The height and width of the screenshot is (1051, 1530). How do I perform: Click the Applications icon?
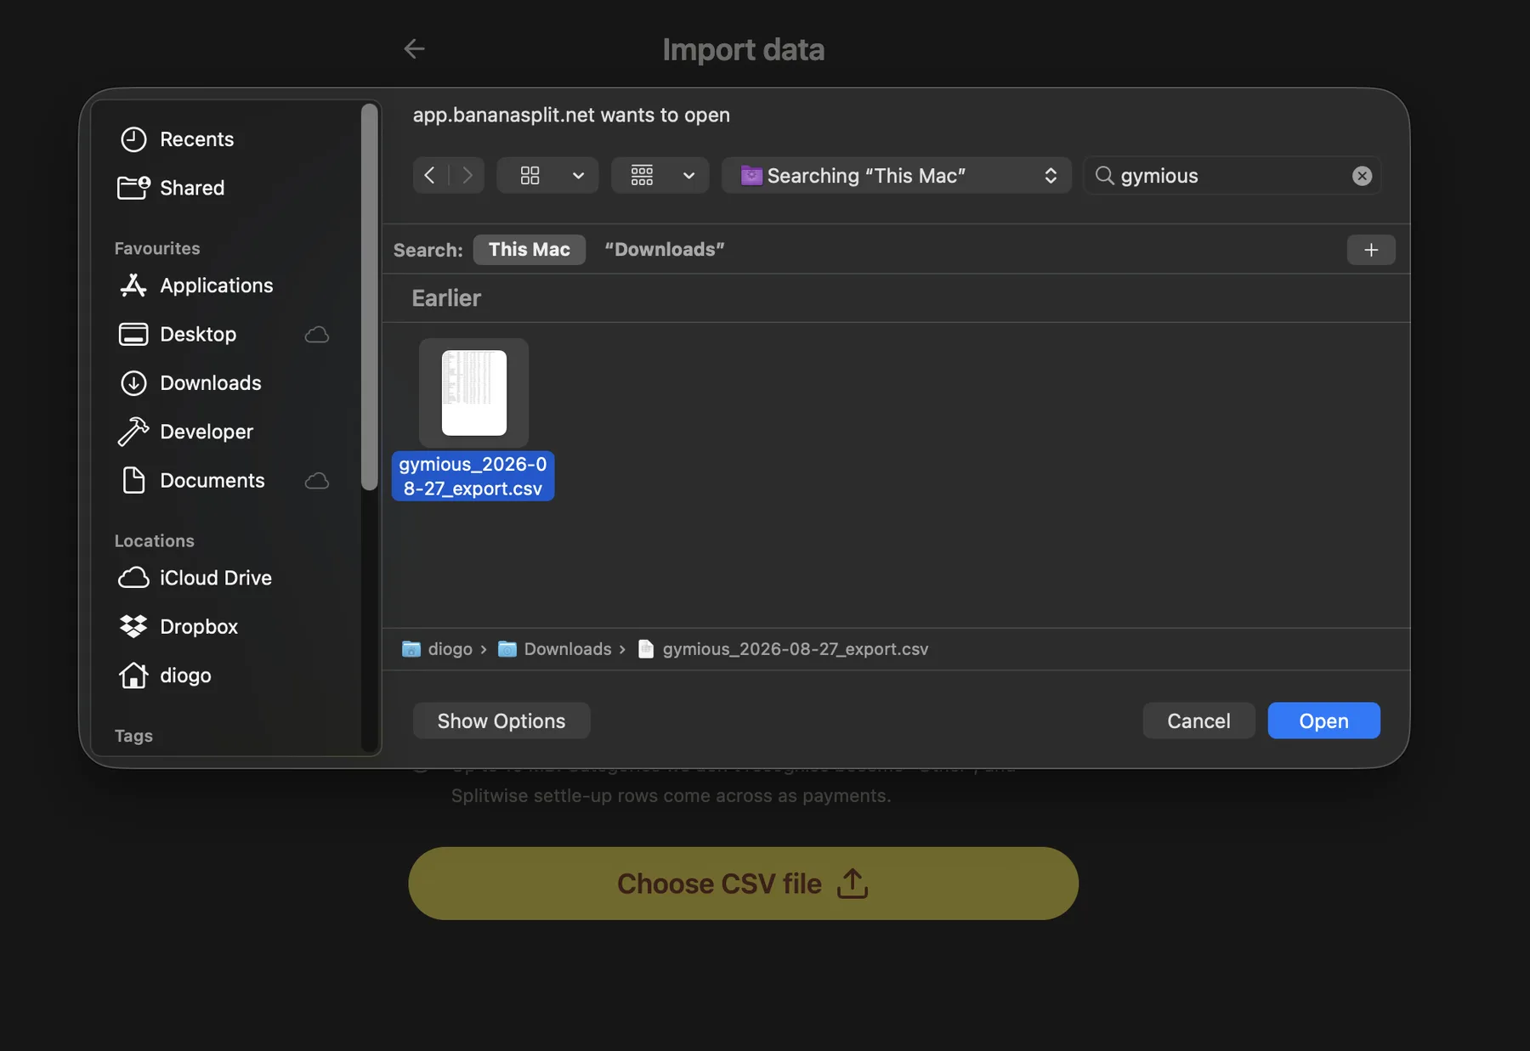(133, 285)
